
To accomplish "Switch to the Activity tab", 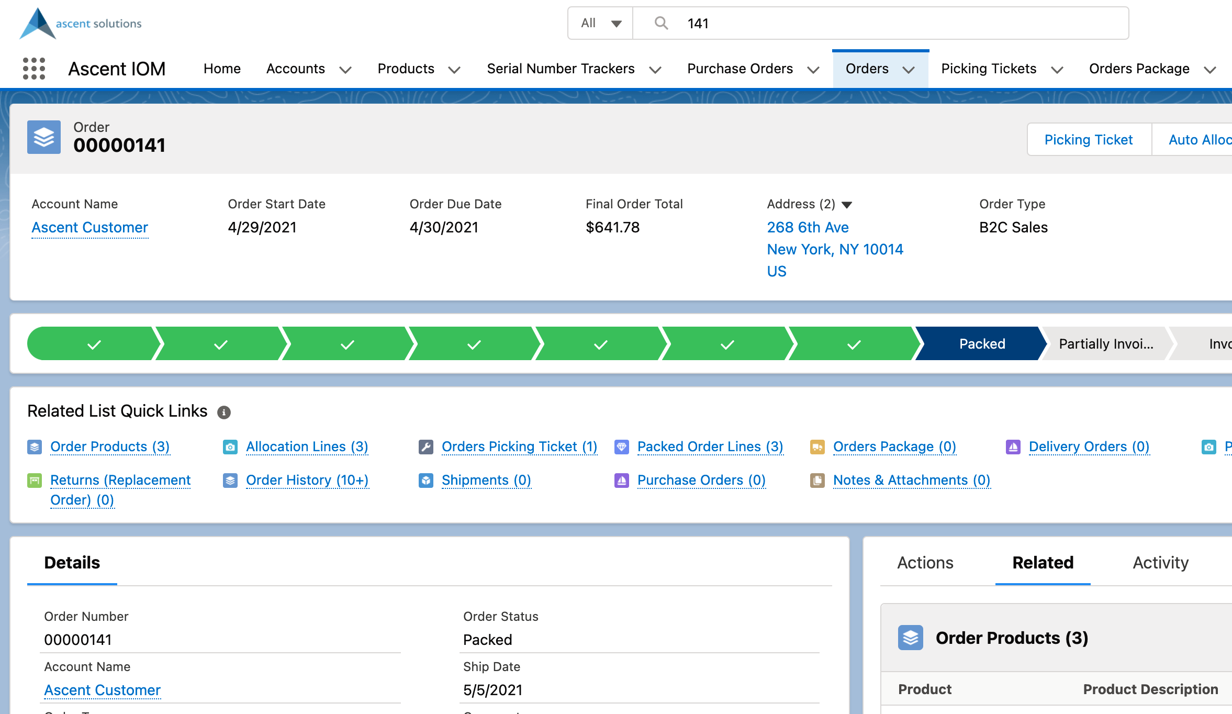I will click(x=1160, y=563).
